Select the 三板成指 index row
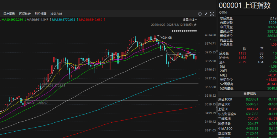 (x=247, y=119)
